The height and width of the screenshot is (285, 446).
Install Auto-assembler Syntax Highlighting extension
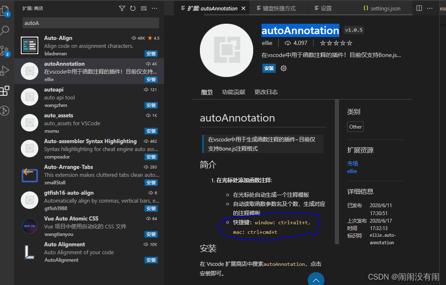click(151, 157)
